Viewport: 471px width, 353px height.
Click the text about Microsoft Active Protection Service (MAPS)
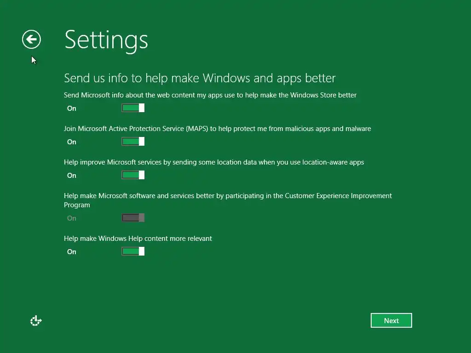point(218,129)
